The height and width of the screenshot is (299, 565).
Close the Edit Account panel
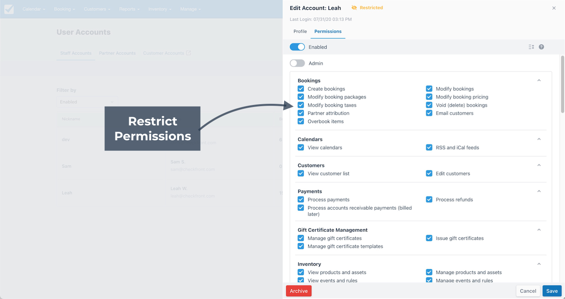[x=554, y=8]
